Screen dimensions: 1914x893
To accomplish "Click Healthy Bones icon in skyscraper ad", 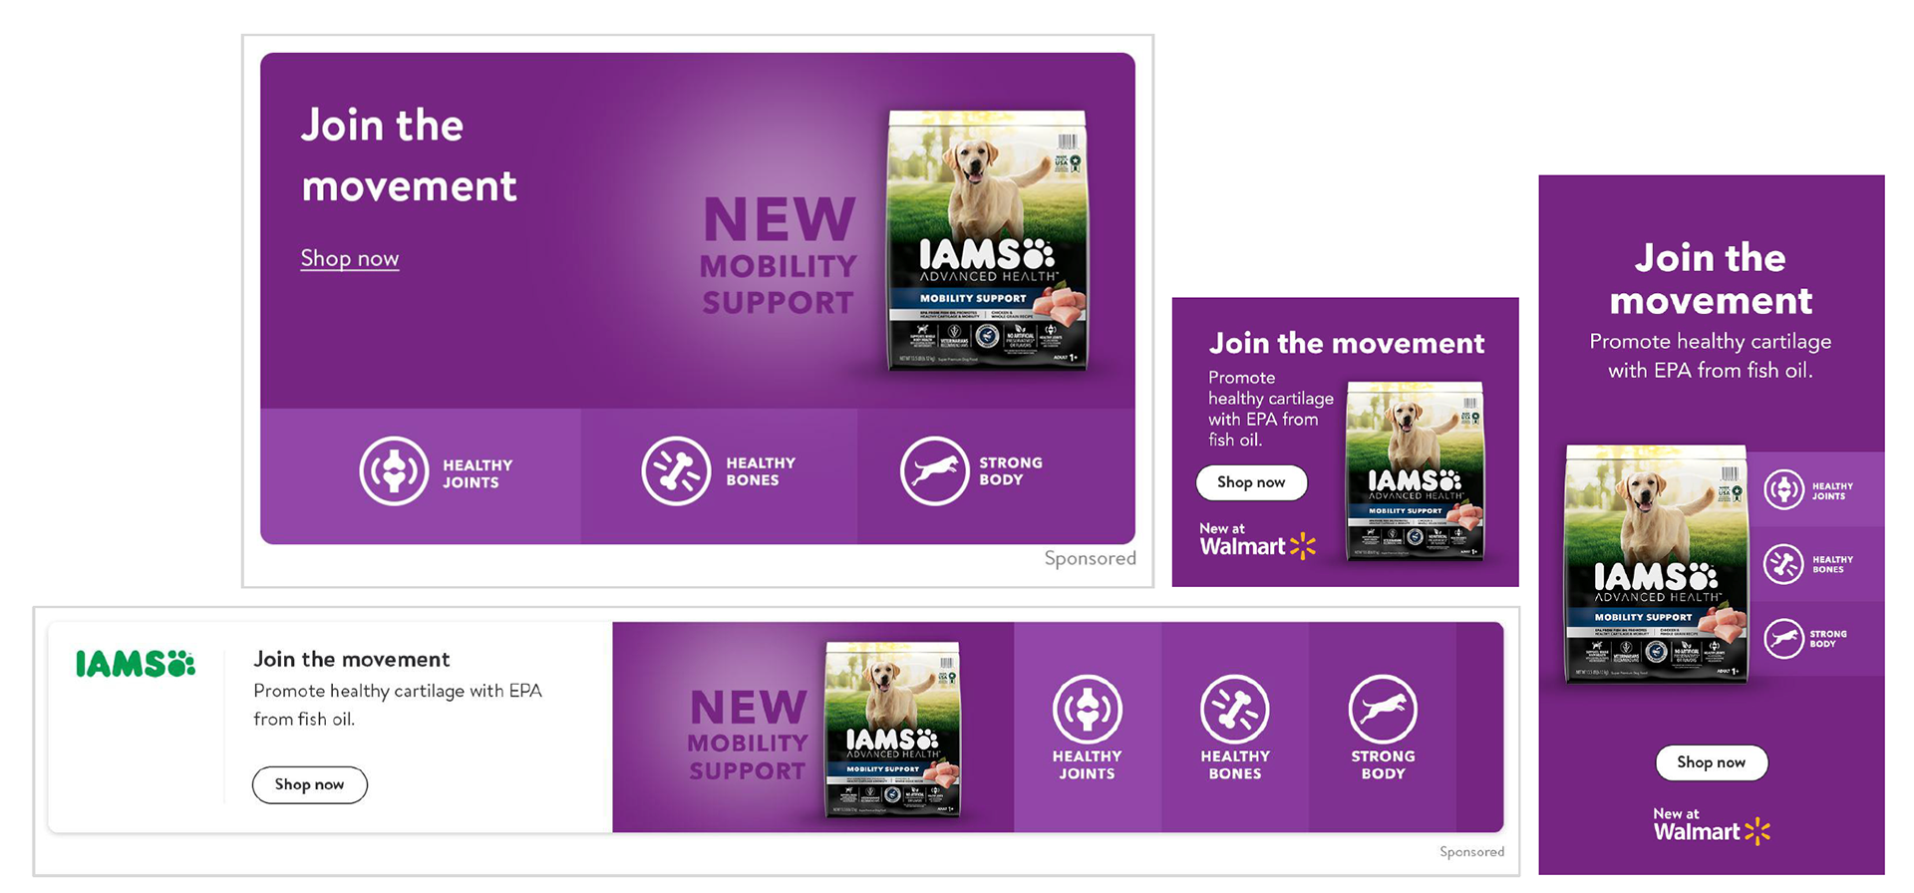I will coord(1783,564).
